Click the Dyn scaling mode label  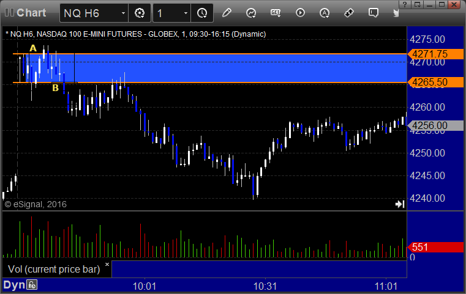pyautogui.click(x=14, y=285)
